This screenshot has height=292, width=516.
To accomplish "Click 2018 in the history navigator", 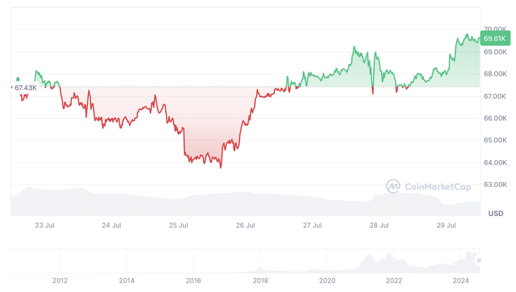I will [260, 280].
